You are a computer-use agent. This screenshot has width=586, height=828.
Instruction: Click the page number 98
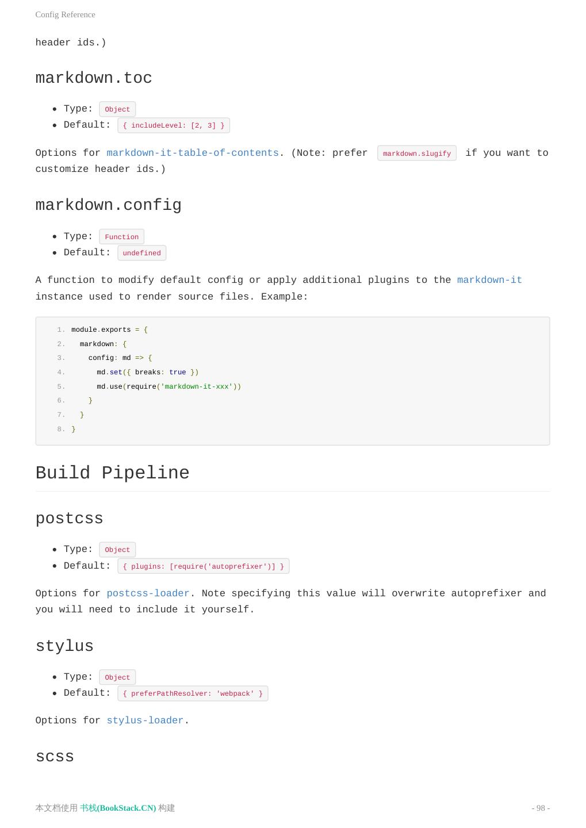coord(541,808)
